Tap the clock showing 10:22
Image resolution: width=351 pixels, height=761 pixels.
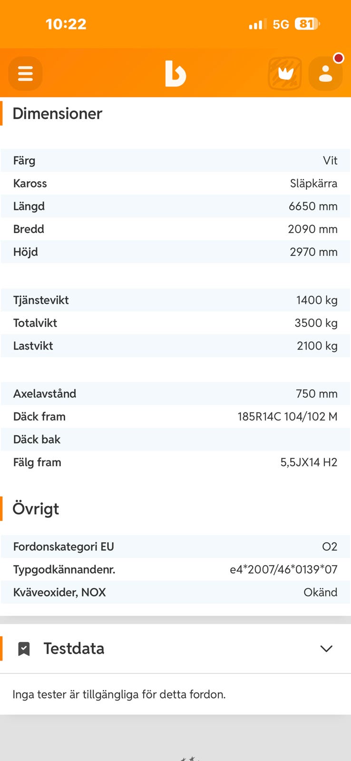[66, 24]
